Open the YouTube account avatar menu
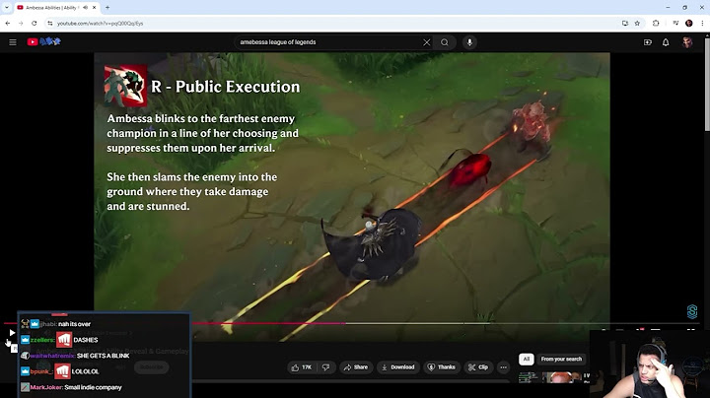 click(687, 42)
